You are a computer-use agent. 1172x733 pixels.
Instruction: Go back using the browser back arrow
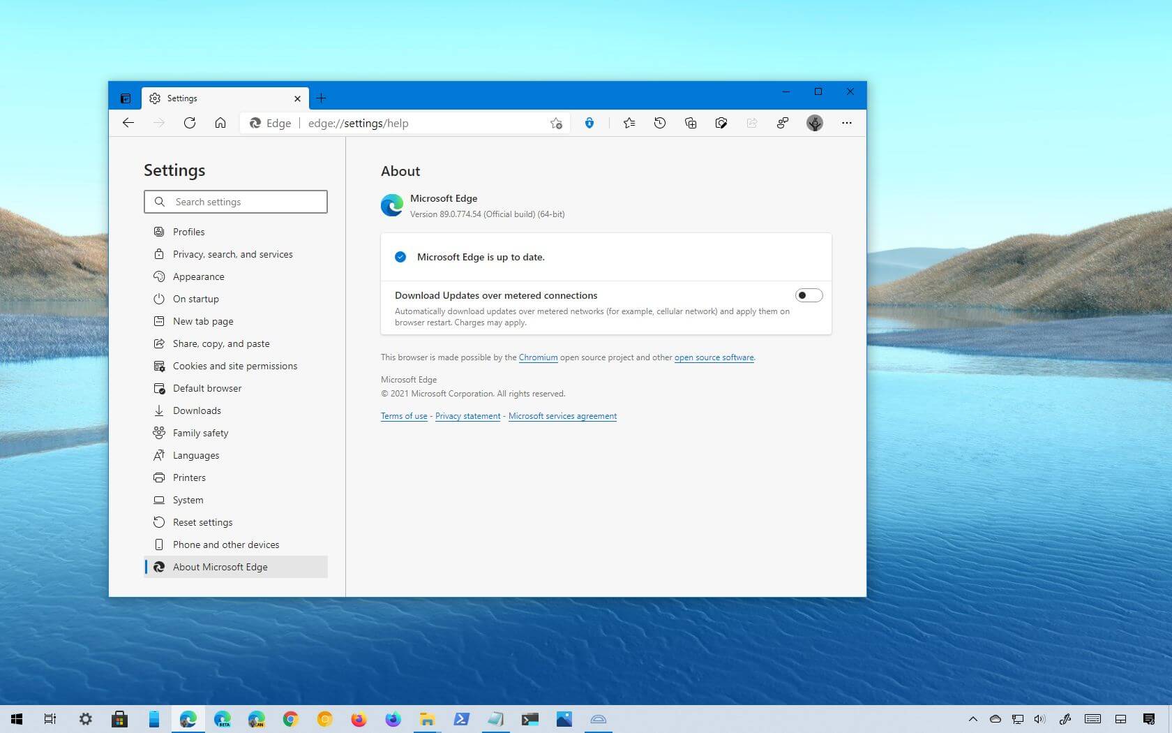[128, 123]
